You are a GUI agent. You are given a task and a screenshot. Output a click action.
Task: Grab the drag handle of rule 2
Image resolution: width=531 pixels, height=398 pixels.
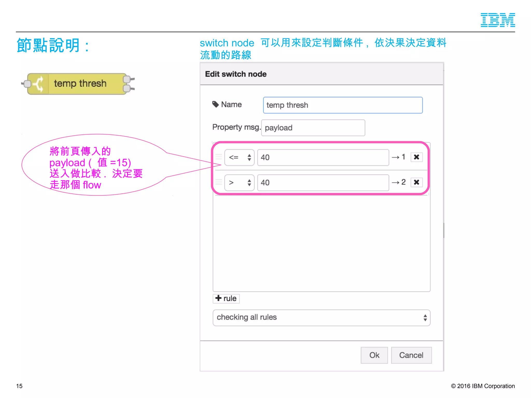click(x=219, y=182)
